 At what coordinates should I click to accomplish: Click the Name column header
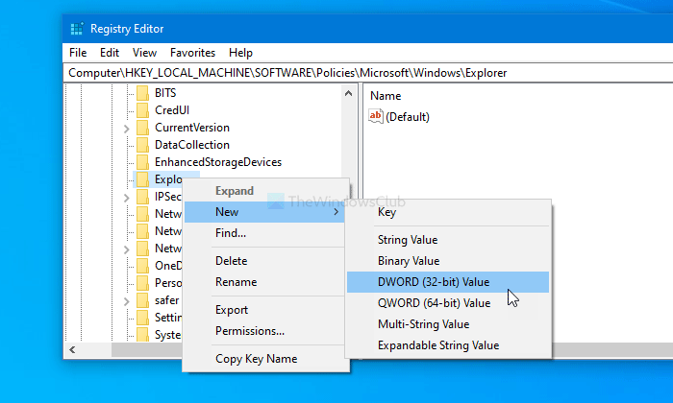point(386,96)
